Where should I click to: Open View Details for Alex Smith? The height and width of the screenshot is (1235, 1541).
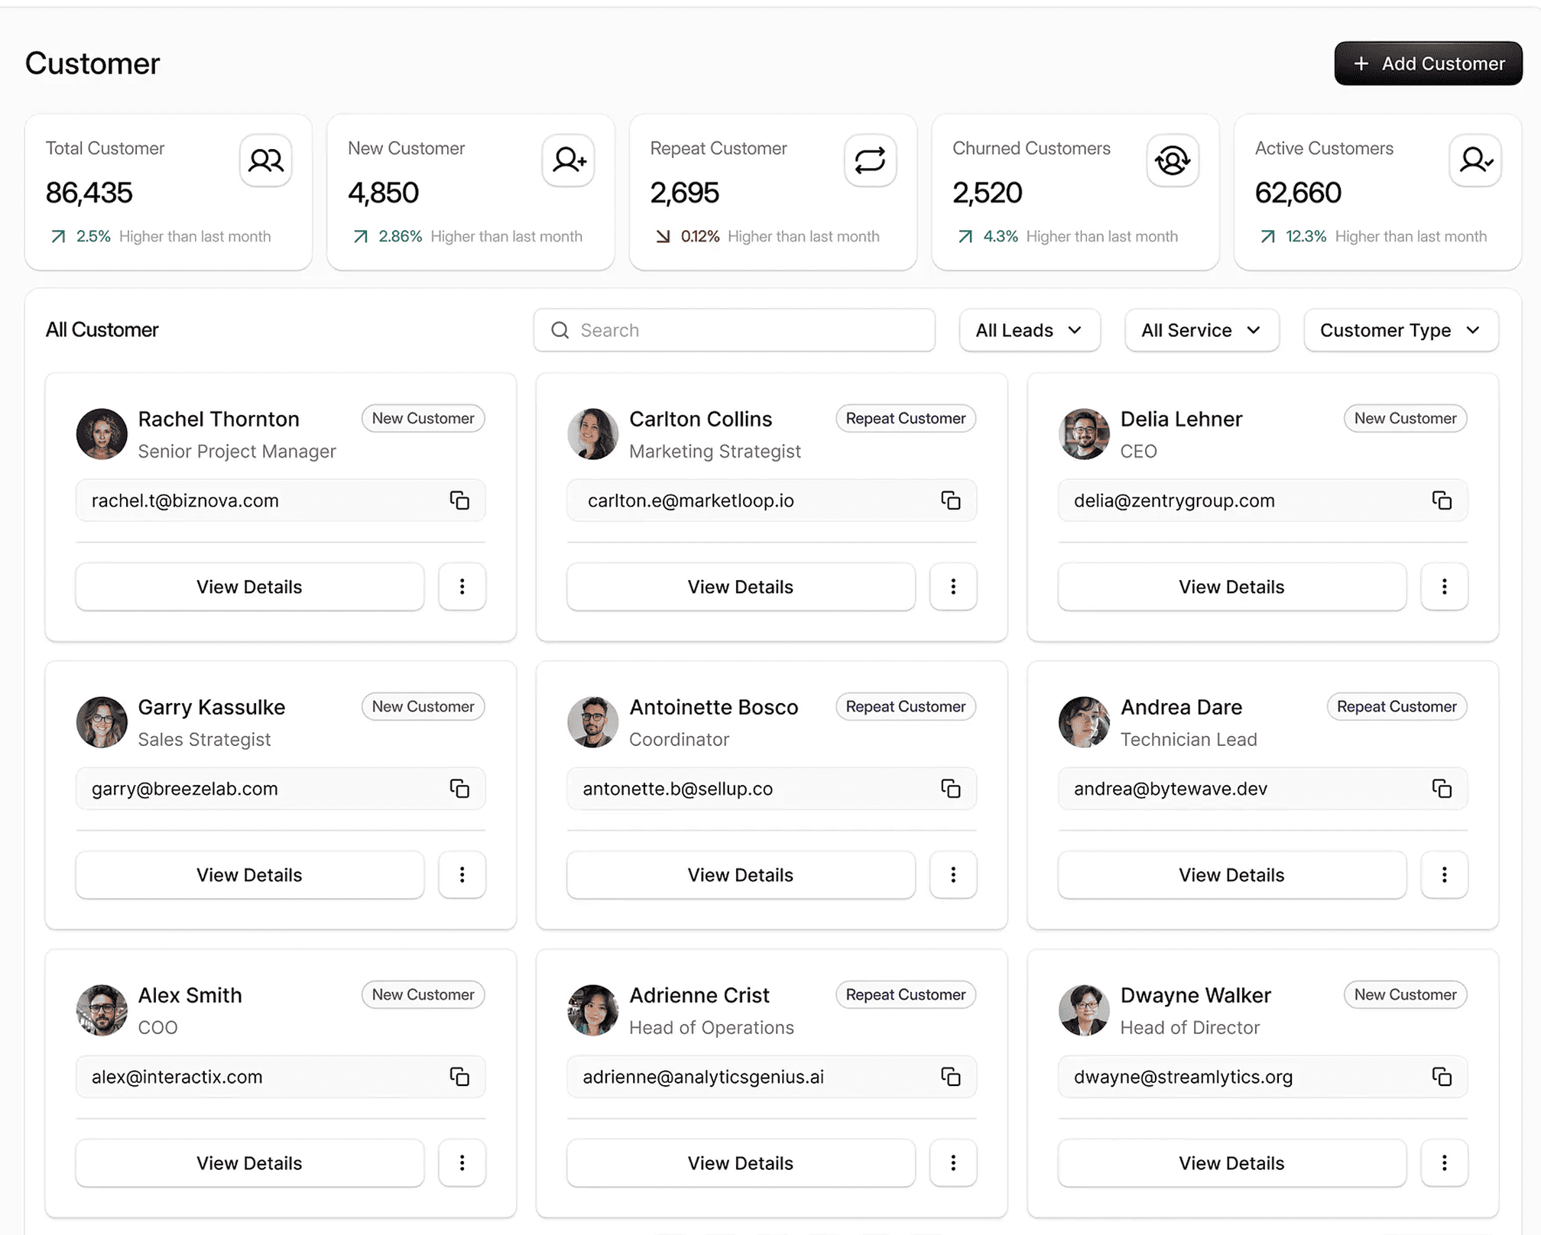(x=249, y=1162)
